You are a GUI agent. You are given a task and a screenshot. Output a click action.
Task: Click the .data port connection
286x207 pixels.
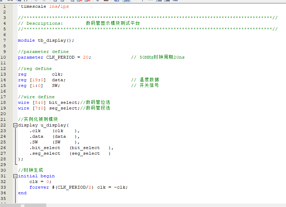(x=54, y=137)
